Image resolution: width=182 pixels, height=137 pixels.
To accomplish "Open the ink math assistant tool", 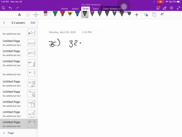I will tap(162, 14).
